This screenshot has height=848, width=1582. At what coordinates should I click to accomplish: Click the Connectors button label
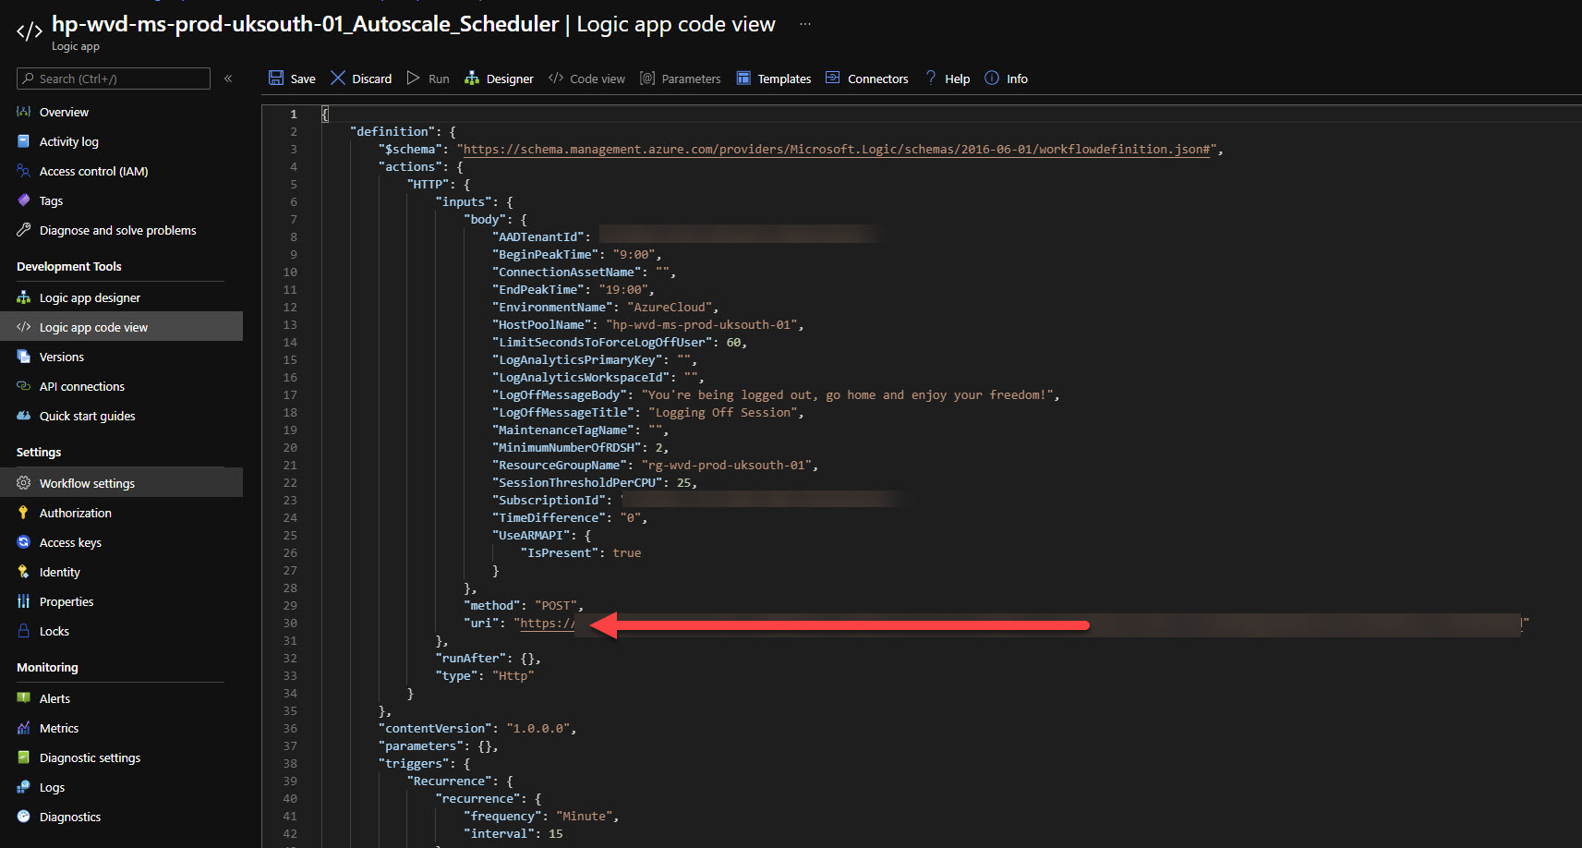878,79
